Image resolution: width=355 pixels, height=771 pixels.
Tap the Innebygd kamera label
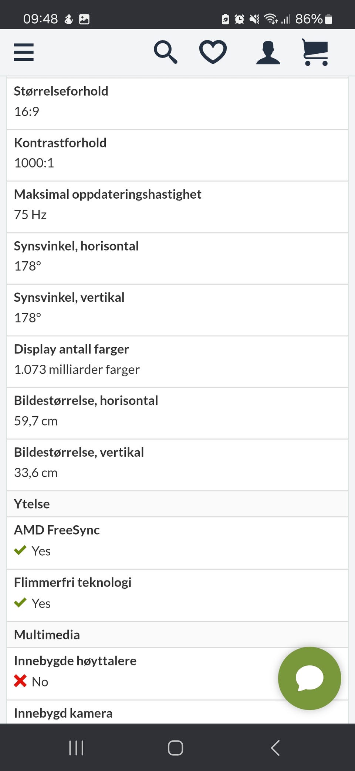63,713
